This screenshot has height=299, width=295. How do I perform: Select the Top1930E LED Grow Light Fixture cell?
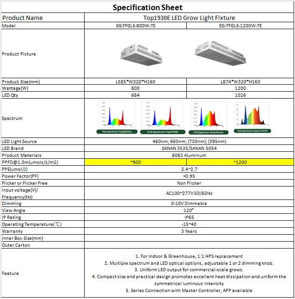pyautogui.click(x=189, y=18)
